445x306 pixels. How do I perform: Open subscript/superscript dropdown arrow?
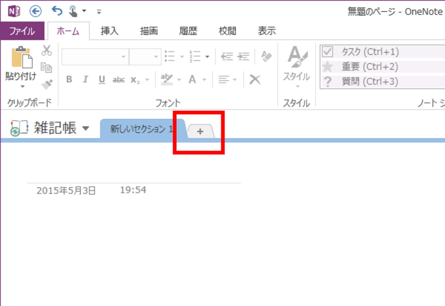click(147, 79)
